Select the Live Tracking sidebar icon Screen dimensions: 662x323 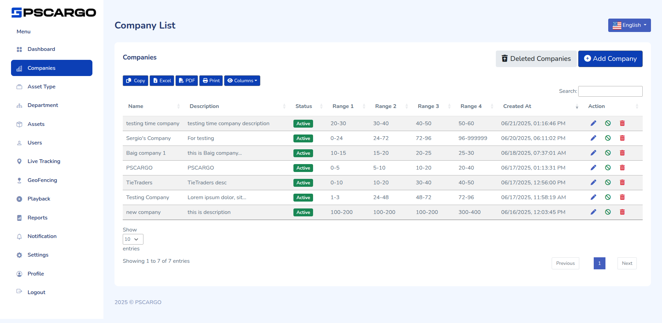pyautogui.click(x=19, y=161)
